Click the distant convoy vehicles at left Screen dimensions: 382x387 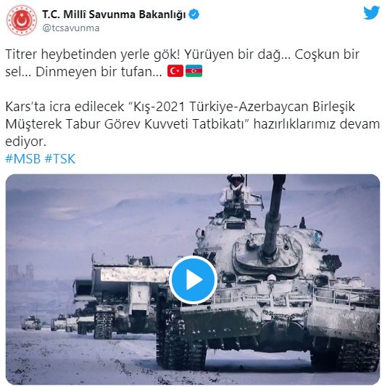point(49,322)
